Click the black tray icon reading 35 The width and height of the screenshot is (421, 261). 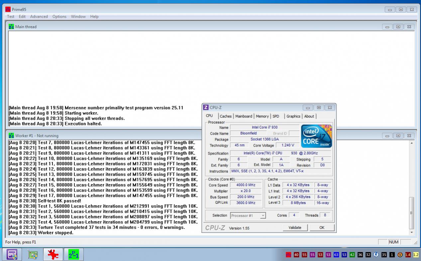point(384,255)
